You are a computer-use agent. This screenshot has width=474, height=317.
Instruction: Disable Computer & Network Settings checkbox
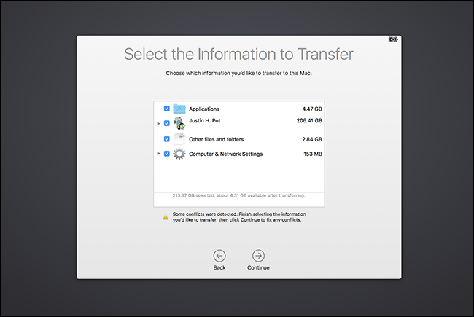[x=166, y=154]
